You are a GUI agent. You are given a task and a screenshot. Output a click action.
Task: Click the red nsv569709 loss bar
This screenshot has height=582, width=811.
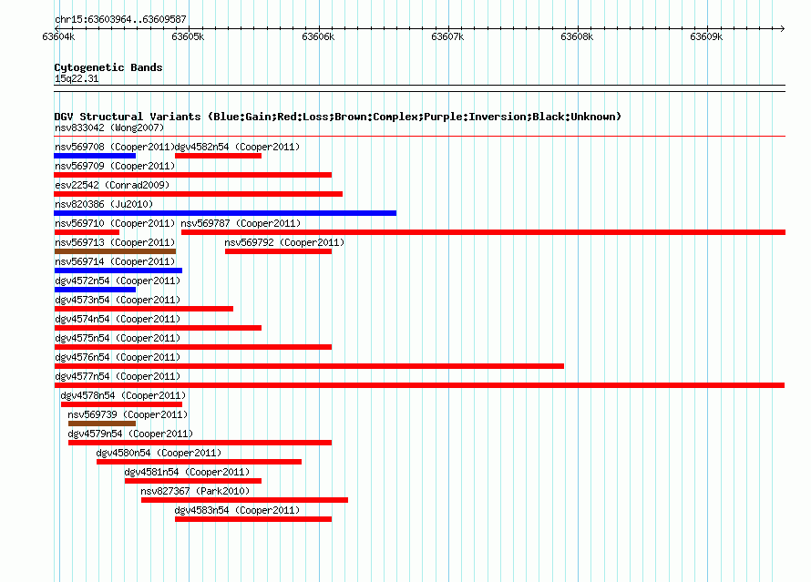[x=193, y=175]
